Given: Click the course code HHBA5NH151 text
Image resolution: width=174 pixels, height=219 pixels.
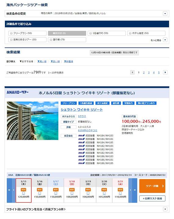Looking at the screenshot, I should [158, 175].
